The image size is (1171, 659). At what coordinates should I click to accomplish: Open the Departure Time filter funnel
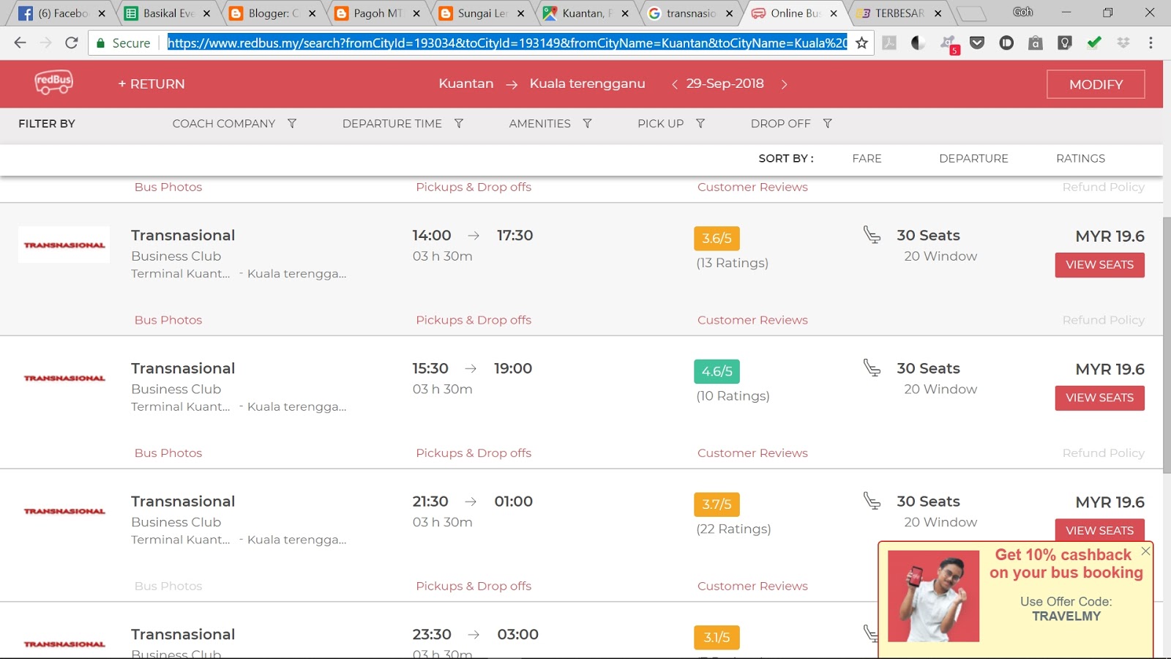[x=459, y=124]
